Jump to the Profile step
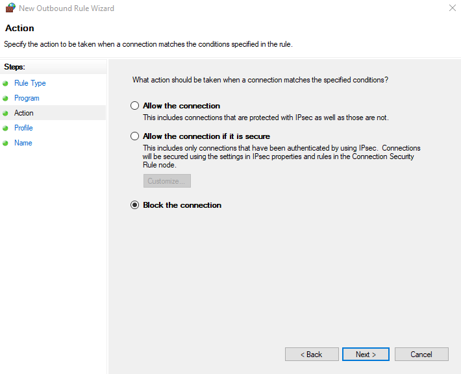 pos(23,128)
